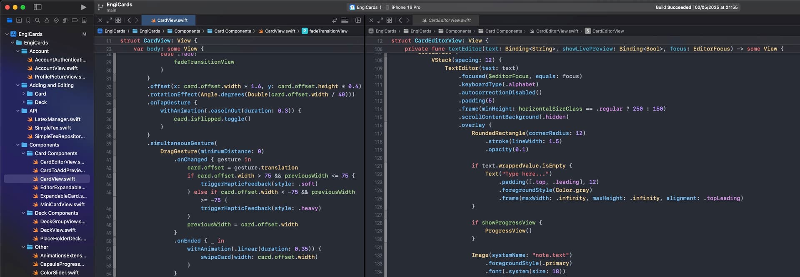Image resolution: width=800 pixels, height=277 pixels.
Task: Open LatexManager.swift in the navigator
Action: tap(57, 119)
